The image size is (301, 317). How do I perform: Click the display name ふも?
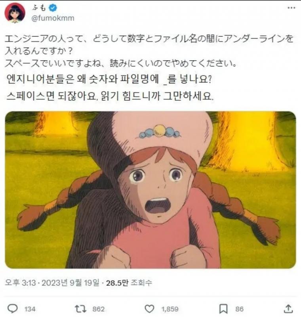40,8
